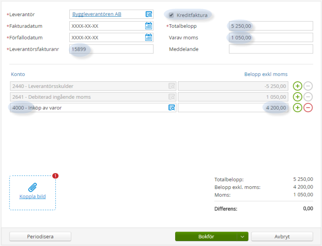Screen dimensions: 322x246
Task: Select the Meddelande text field
Action: tap(270, 49)
